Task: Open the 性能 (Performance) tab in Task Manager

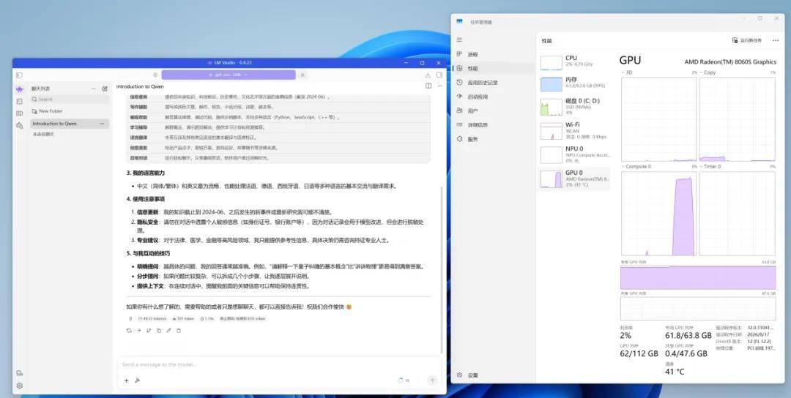Action: click(x=494, y=69)
